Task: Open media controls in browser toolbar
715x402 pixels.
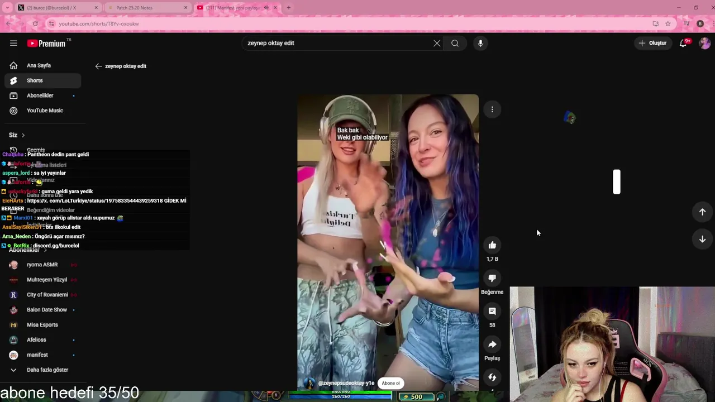Action: pos(687,23)
